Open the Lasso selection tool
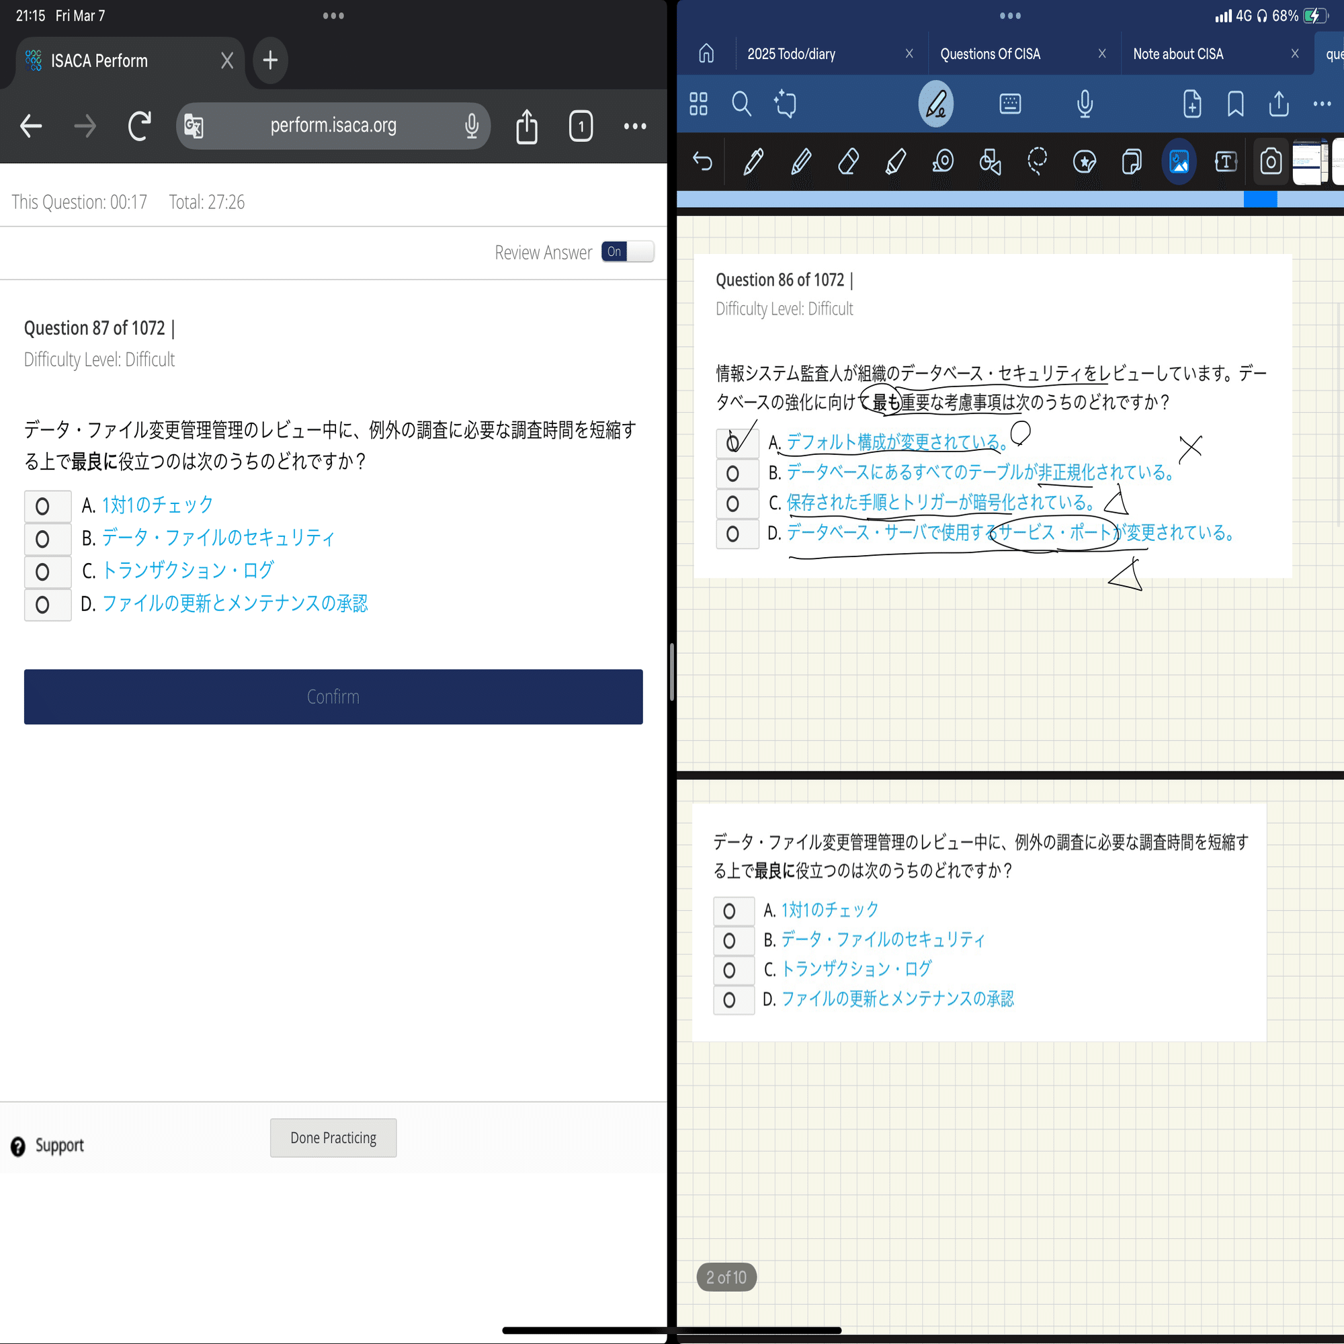 point(1038,162)
